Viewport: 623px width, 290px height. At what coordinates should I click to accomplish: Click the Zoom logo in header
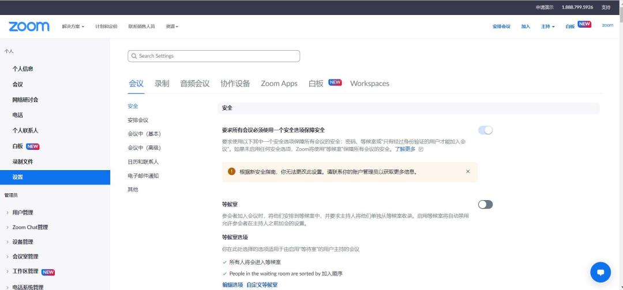coord(29,27)
